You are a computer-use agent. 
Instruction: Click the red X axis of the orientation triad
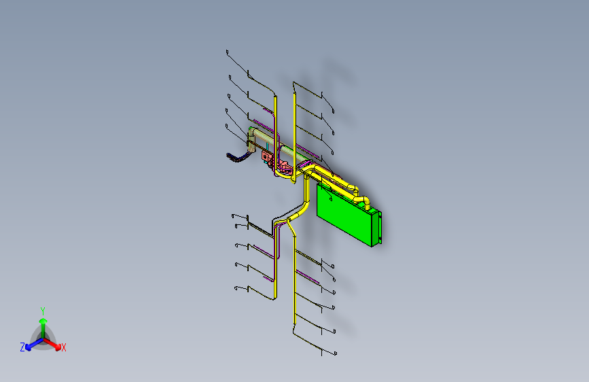tap(53, 344)
